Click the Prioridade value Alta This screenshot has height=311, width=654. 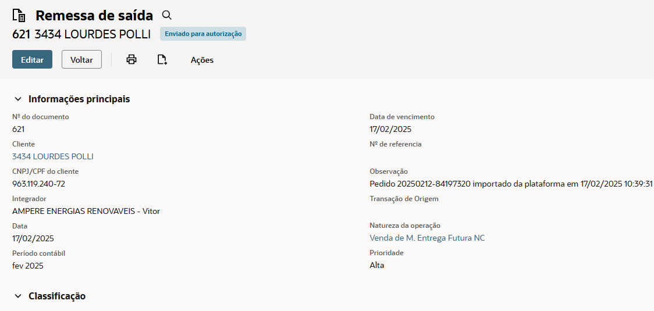(x=377, y=265)
